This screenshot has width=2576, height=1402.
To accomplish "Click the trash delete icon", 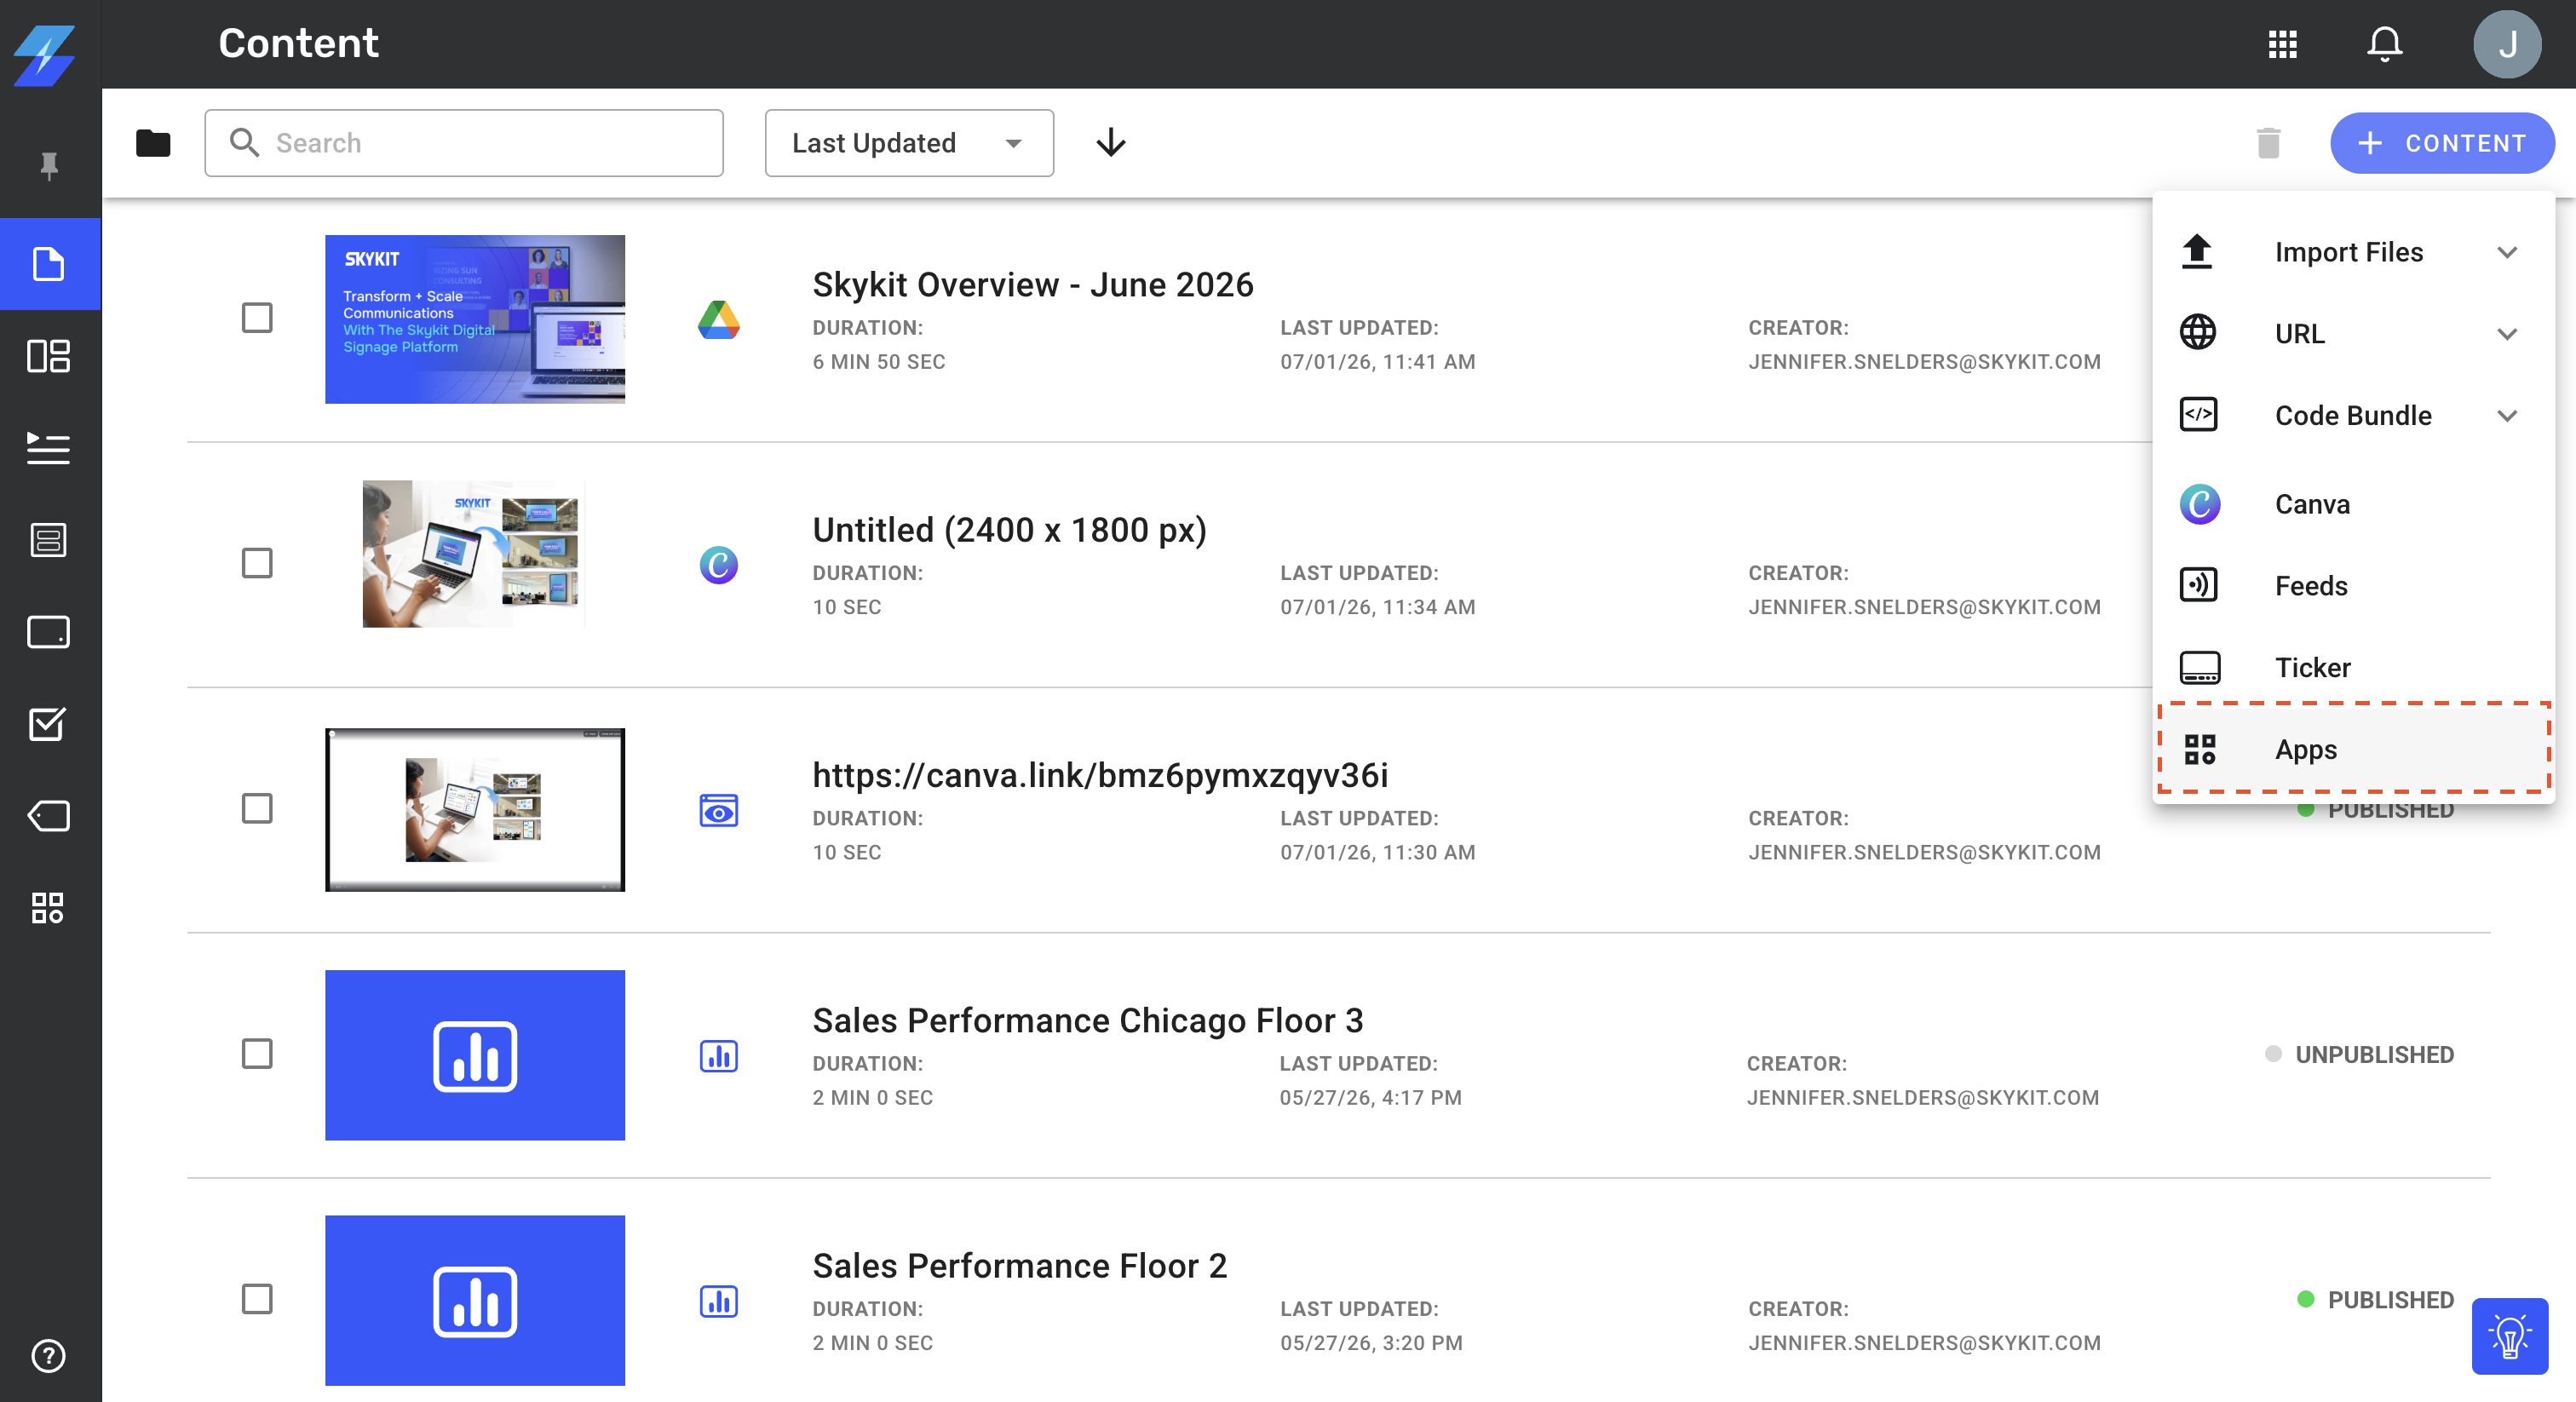I will [2269, 143].
